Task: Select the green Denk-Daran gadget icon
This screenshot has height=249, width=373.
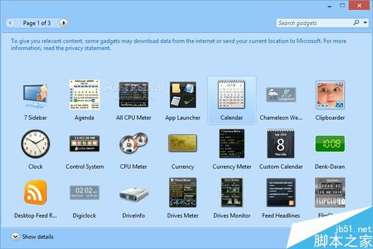Action: pyautogui.click(x=330, y=143)
